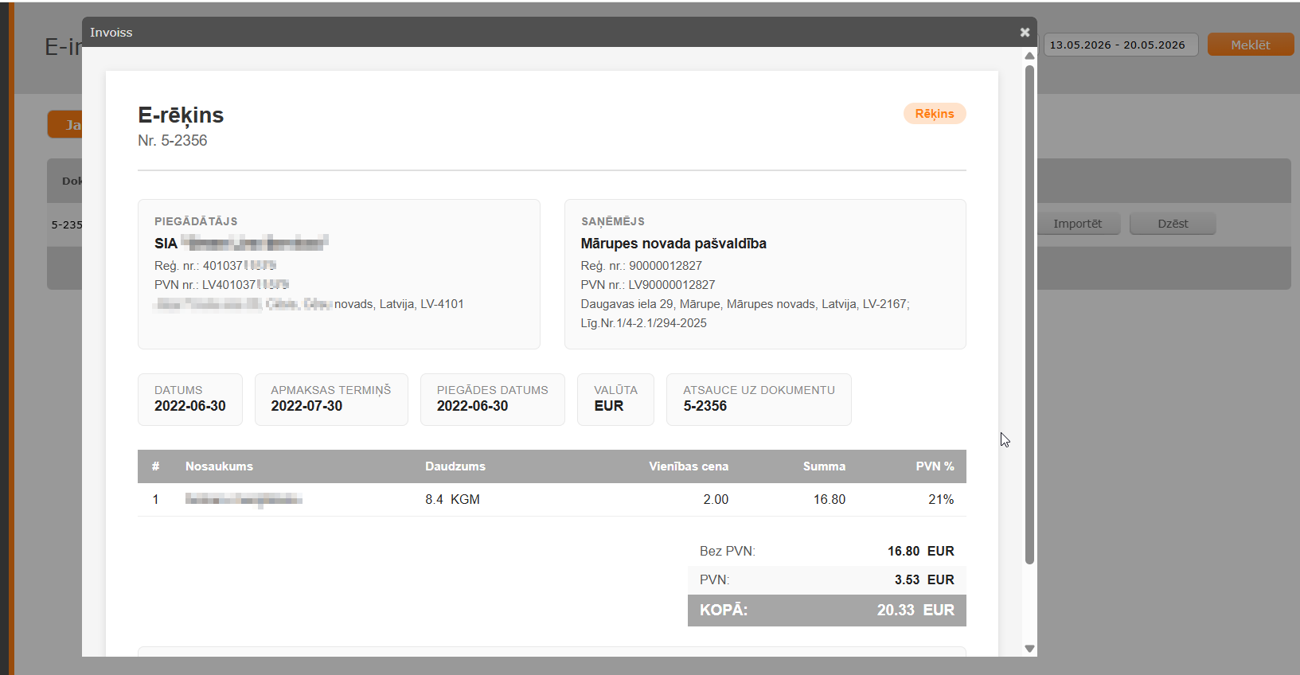Viewport: 1300px width, 675px height.
Task: Click the Vienības cena column header
Action: tap(689, 466)
